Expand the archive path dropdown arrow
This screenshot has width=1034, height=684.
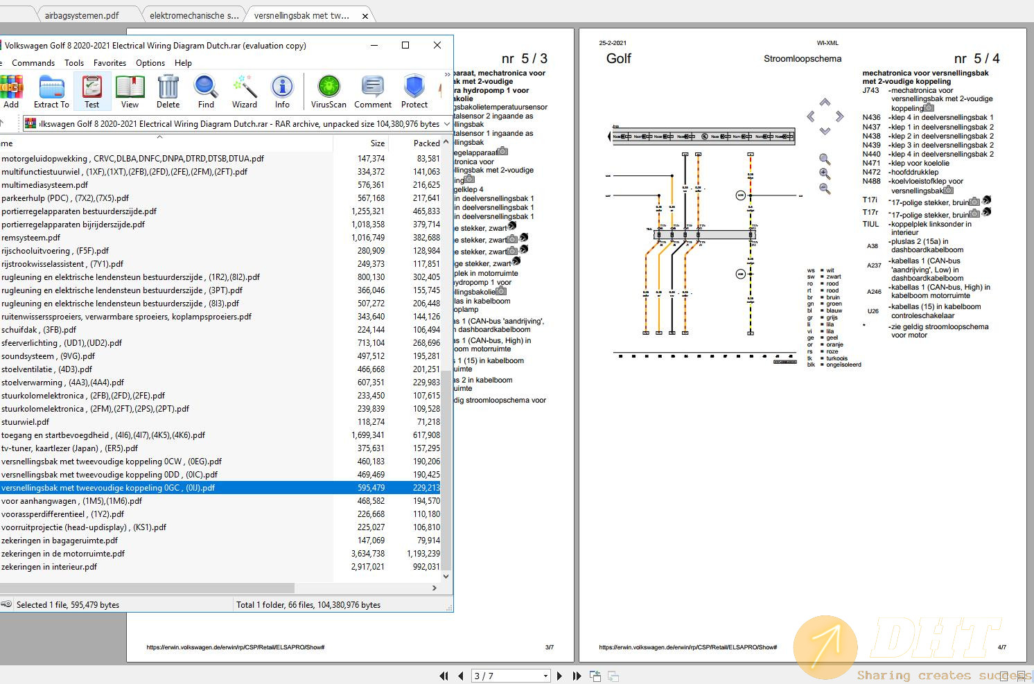coord(446,123)
